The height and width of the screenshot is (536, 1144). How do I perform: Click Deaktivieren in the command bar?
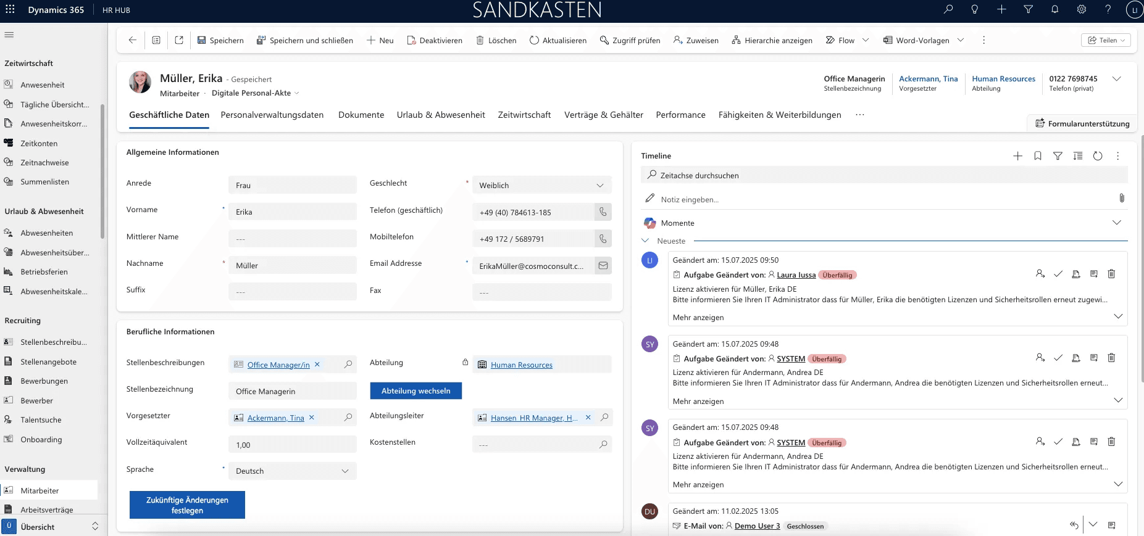[x=435, y=40]
